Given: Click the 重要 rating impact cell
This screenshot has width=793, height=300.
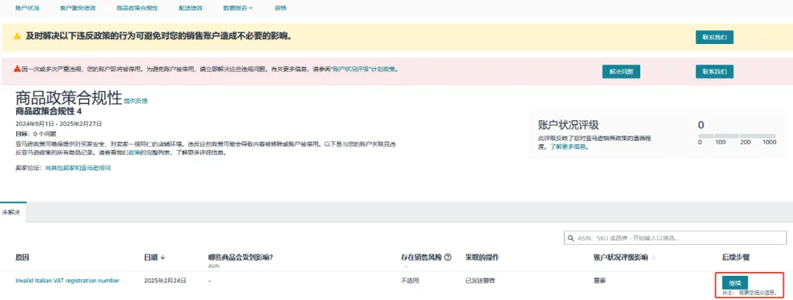Looking at the screenshot, I should (x=599, y=280).
